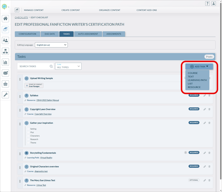Switch to the Auto-Assignment tab
The height and width of the screenshot is (192, 222).
point(88,34)
